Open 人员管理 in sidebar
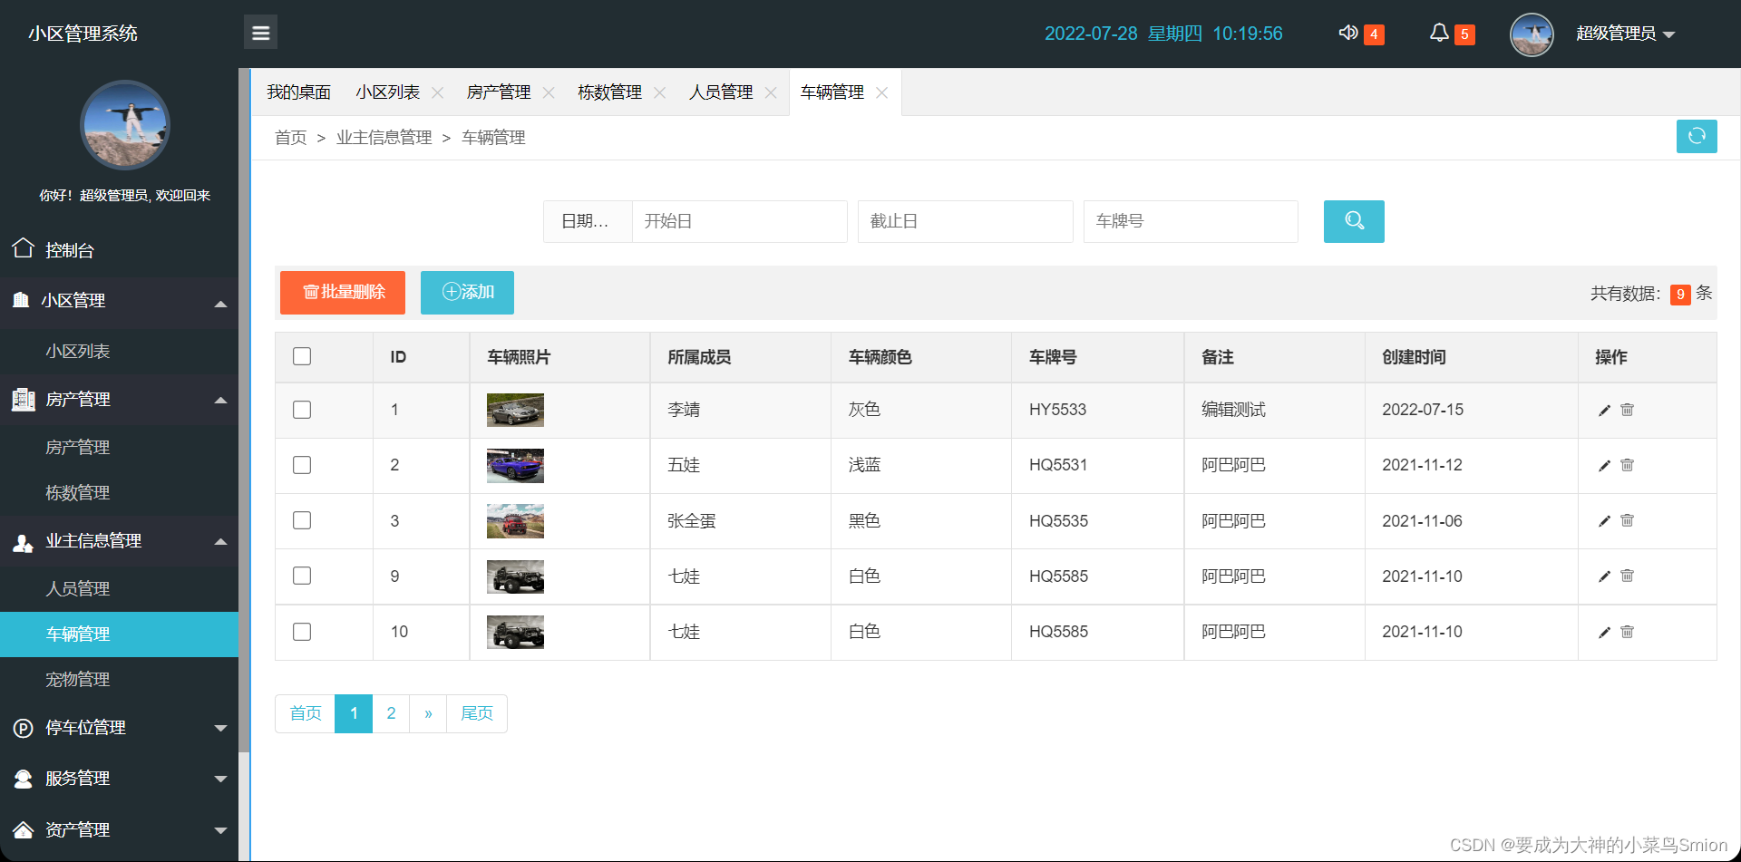 point(119,589)
